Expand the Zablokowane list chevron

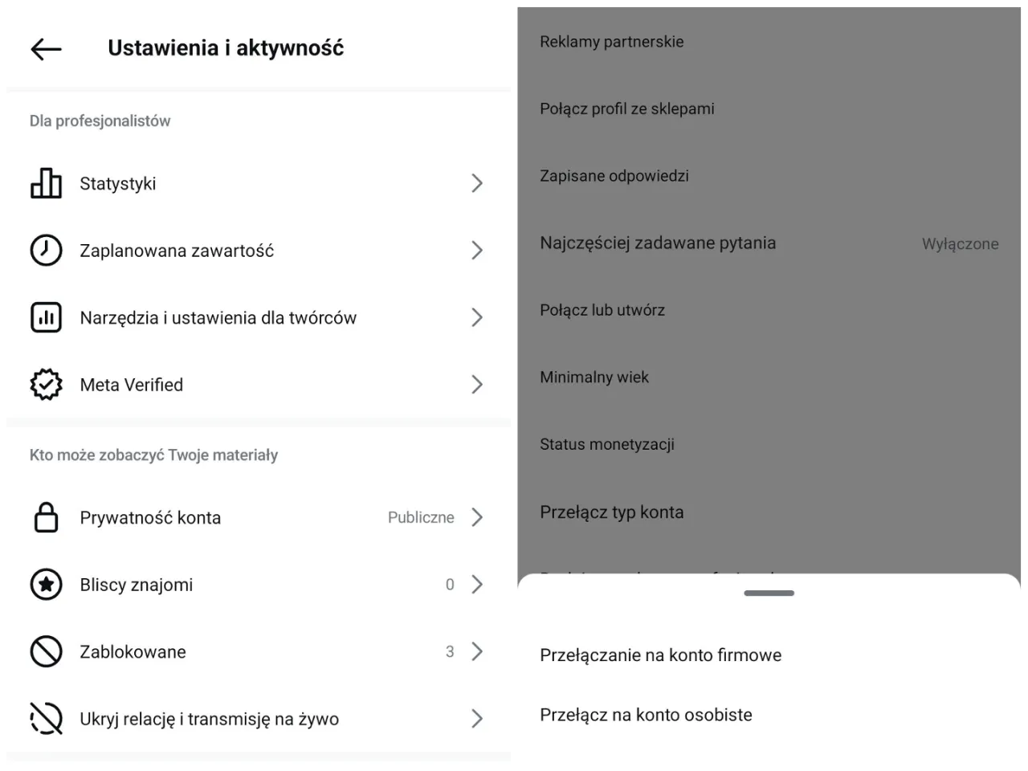coord(477,651)
